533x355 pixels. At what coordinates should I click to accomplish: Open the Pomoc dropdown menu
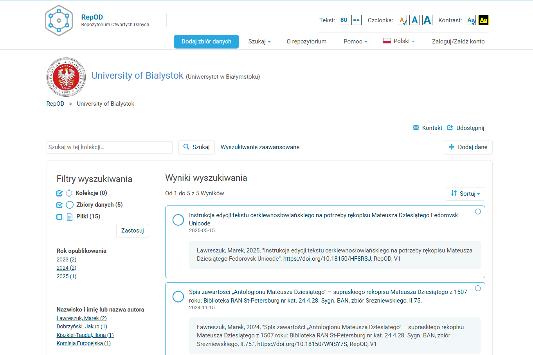[355, 41]
